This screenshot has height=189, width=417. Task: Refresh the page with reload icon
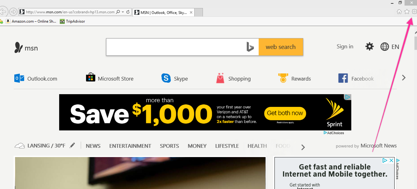pyautogui.click(x=128, y=12)
